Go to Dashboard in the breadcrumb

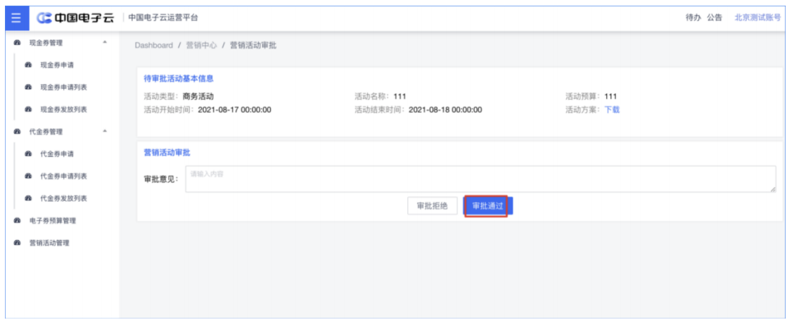[153, 46]
